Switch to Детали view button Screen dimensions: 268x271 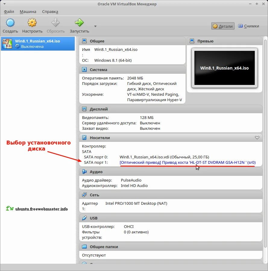[x=223, y=26]
